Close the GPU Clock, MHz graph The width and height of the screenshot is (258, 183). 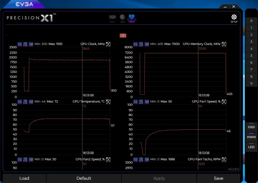click(x=108, y=44)
